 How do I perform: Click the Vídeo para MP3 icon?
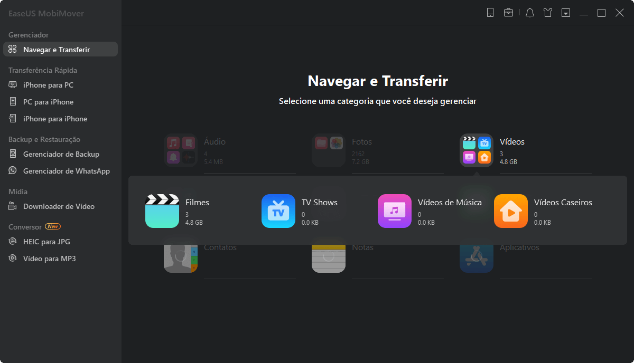[13, 259]
